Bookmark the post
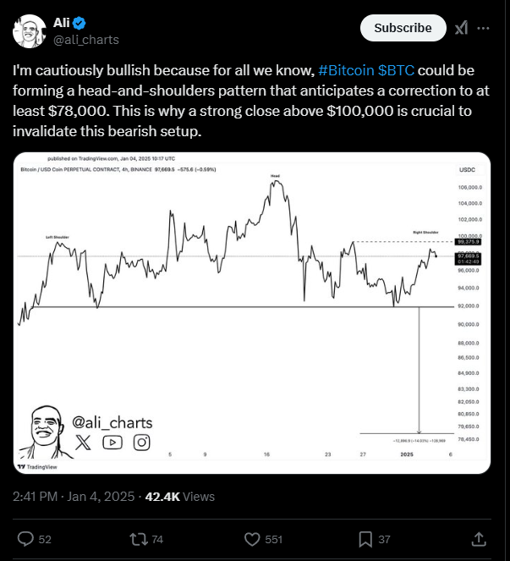Image resolution: width=510 pixels, height=561 pixels. pyautogui.click(x=365, y=539)
